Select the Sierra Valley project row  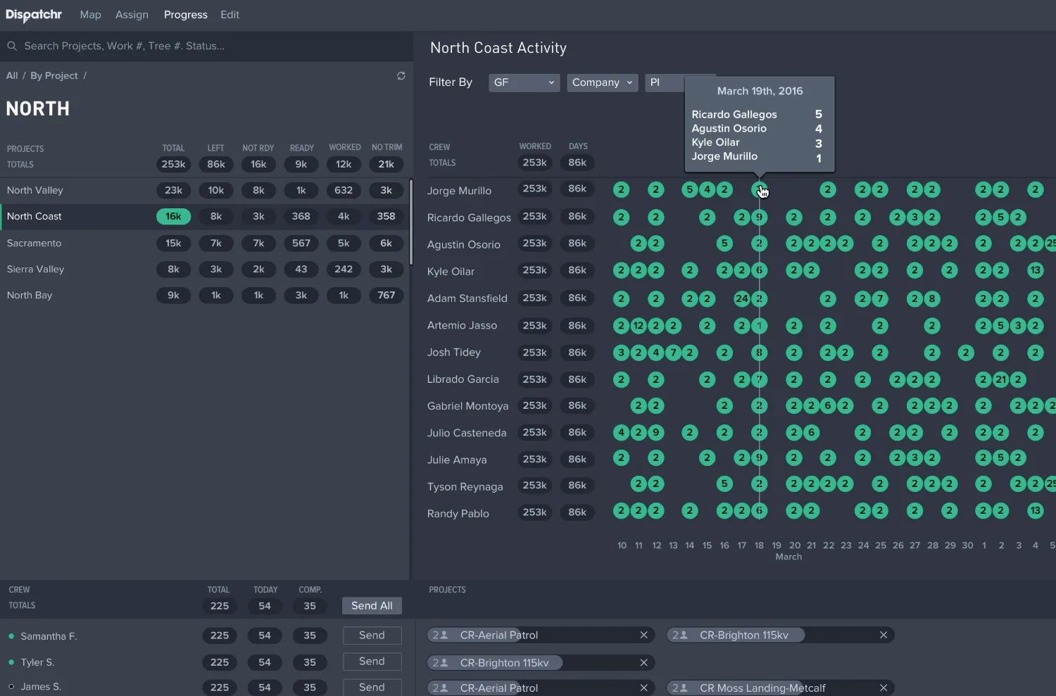pos(204,269)
